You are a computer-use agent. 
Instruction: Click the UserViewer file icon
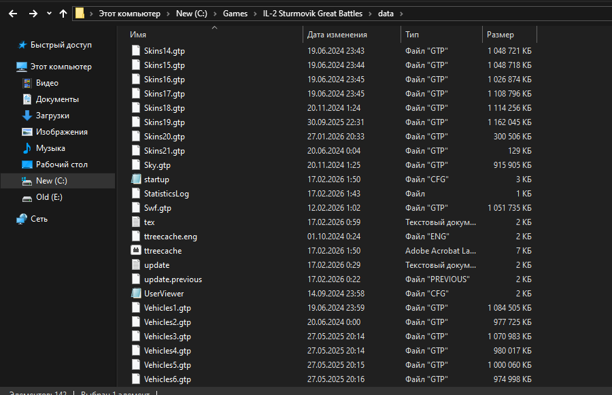tap(137, 294)
